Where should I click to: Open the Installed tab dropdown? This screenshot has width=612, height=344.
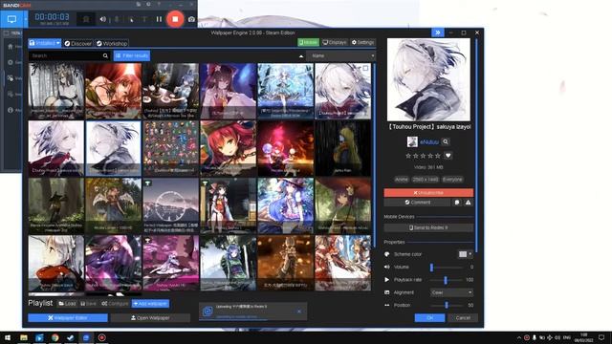45,43
